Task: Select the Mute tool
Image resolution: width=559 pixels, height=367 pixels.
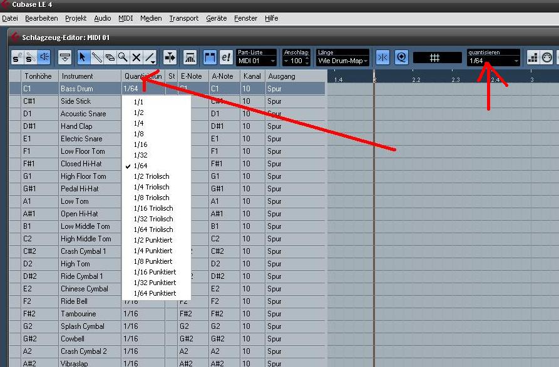Action: pyautogui.click(x=136, y=58)
